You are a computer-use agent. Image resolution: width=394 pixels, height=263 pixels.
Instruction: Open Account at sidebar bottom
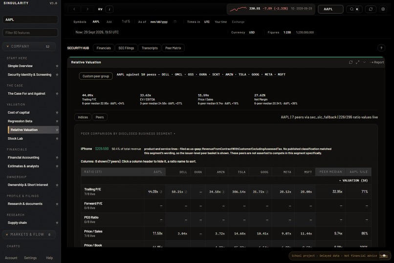click(11, 258)
